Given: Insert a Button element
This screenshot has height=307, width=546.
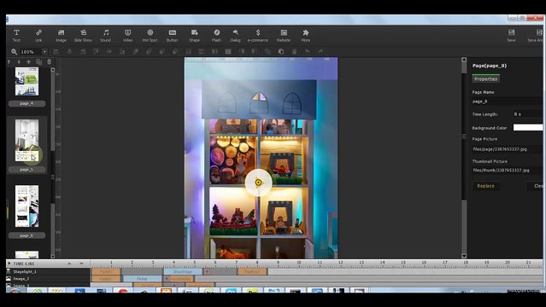Looking at the screenshot, I should (x=172, y=36).
